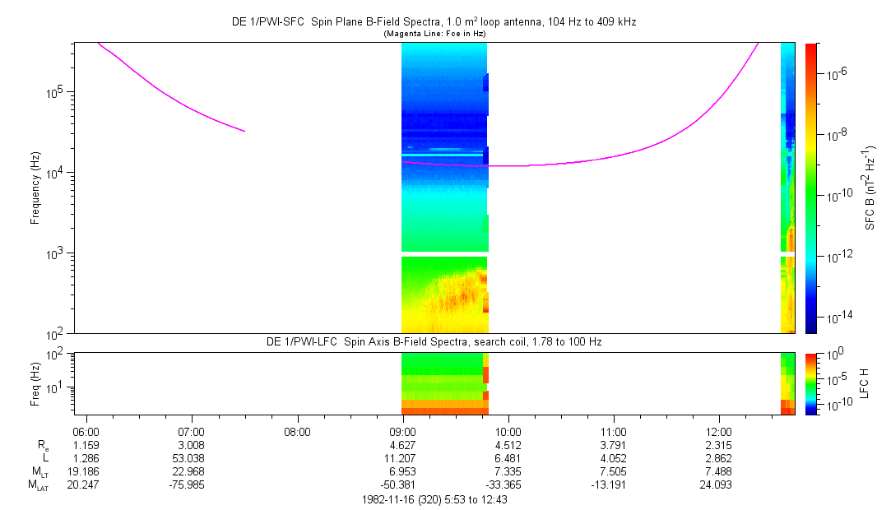Screen dimensions: 891x510
Task: Click the 11:00 time tick label
Action: (x=614, y=432)
